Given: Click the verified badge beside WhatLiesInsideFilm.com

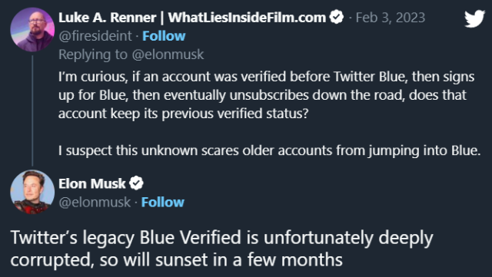Looking at the screenshot, I should tap(337, 17).
